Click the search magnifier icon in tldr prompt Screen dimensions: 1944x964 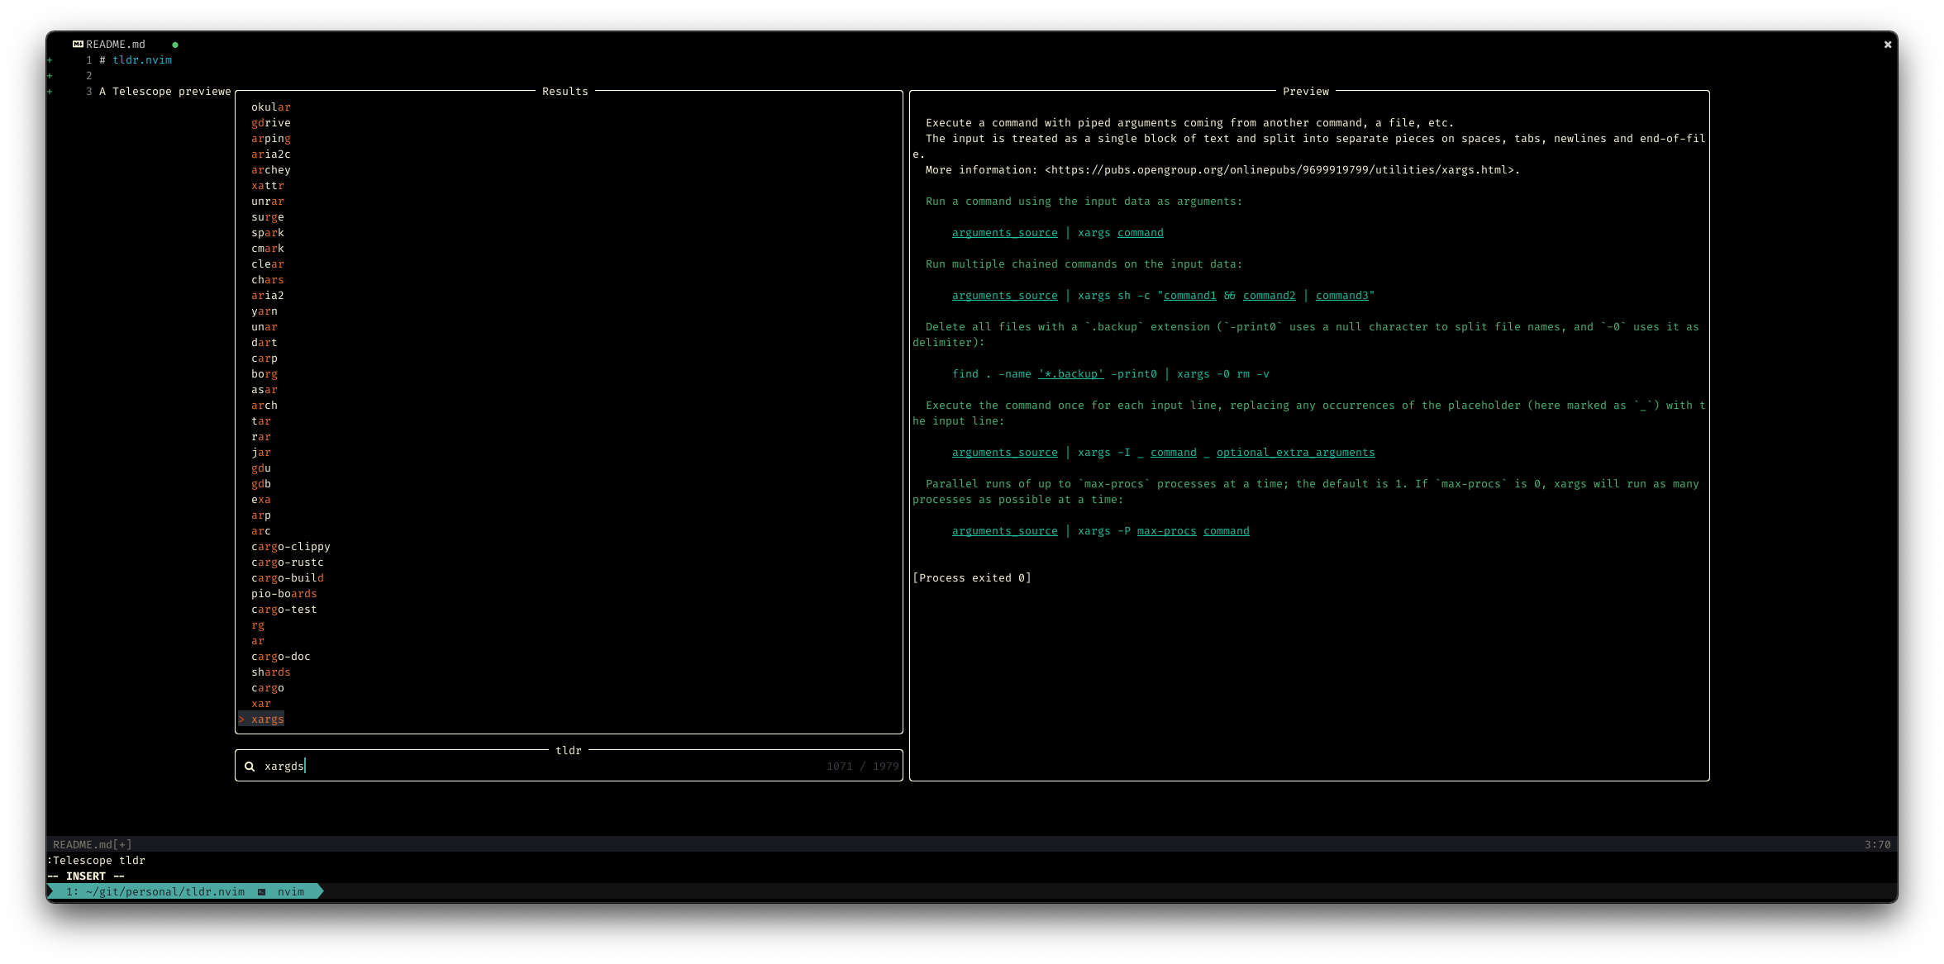tap(249, 767)
